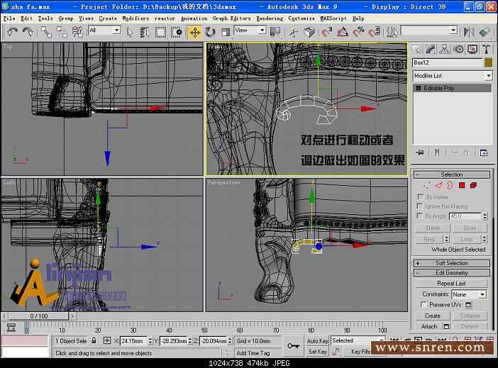Select Border sub-object level icon

450,186
